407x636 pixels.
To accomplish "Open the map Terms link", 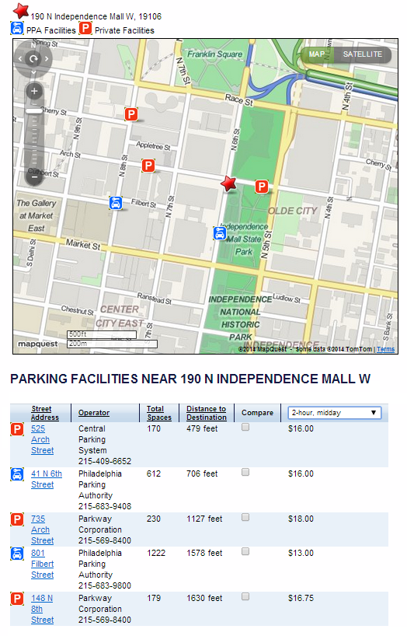I will (x=385, y=349).
